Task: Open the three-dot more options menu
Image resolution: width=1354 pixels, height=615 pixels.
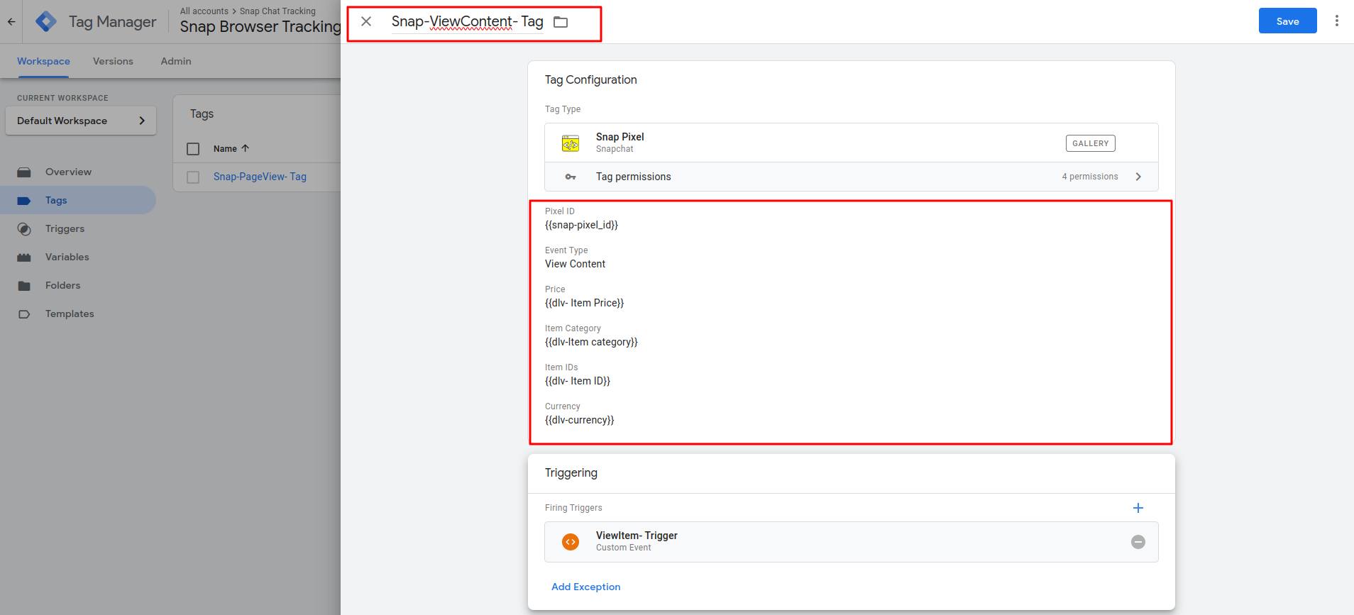Action: click(x=1336, y=21)
